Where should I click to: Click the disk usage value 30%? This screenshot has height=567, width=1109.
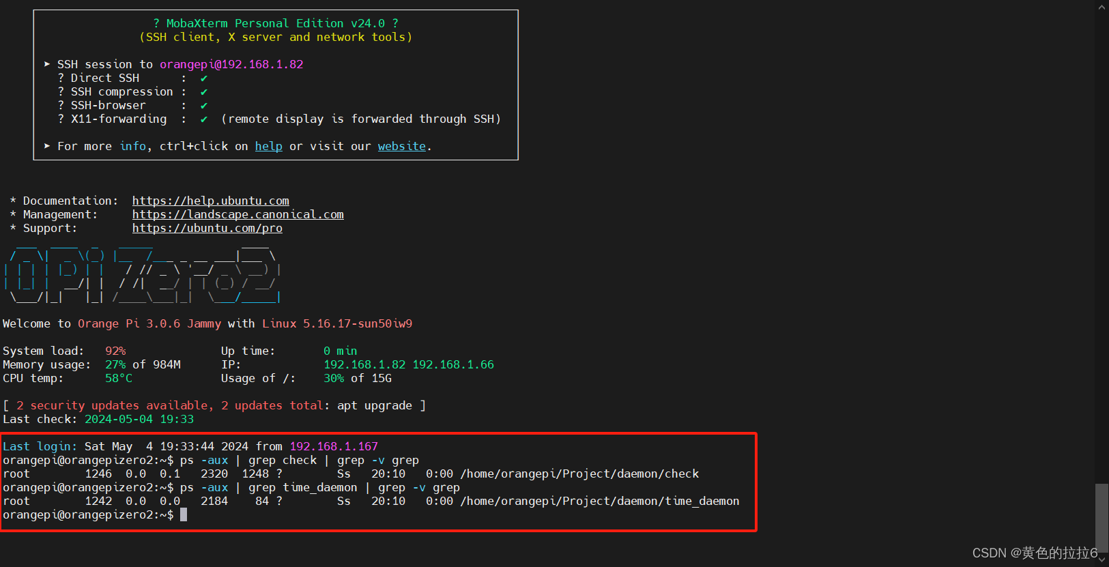334,378
